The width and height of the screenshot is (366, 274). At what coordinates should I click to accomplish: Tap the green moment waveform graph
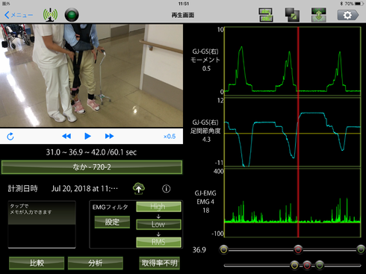point(293,61)
